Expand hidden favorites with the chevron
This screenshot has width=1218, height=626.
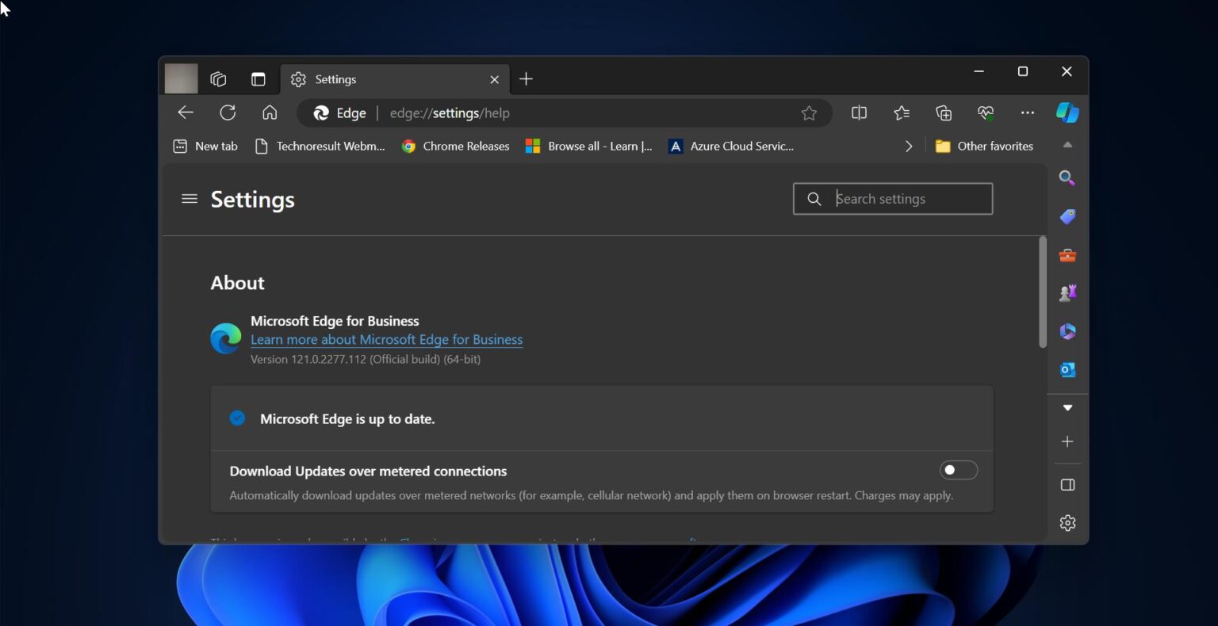tap(909, 146)
